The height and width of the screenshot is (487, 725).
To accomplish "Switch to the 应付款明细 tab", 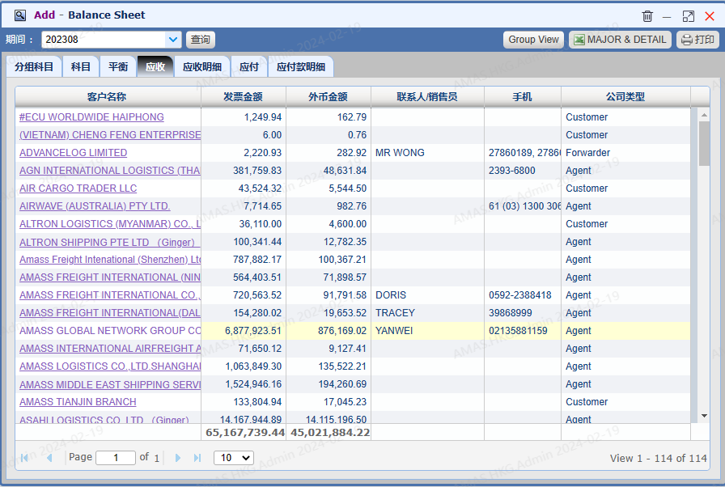I will tap(300, 66).
